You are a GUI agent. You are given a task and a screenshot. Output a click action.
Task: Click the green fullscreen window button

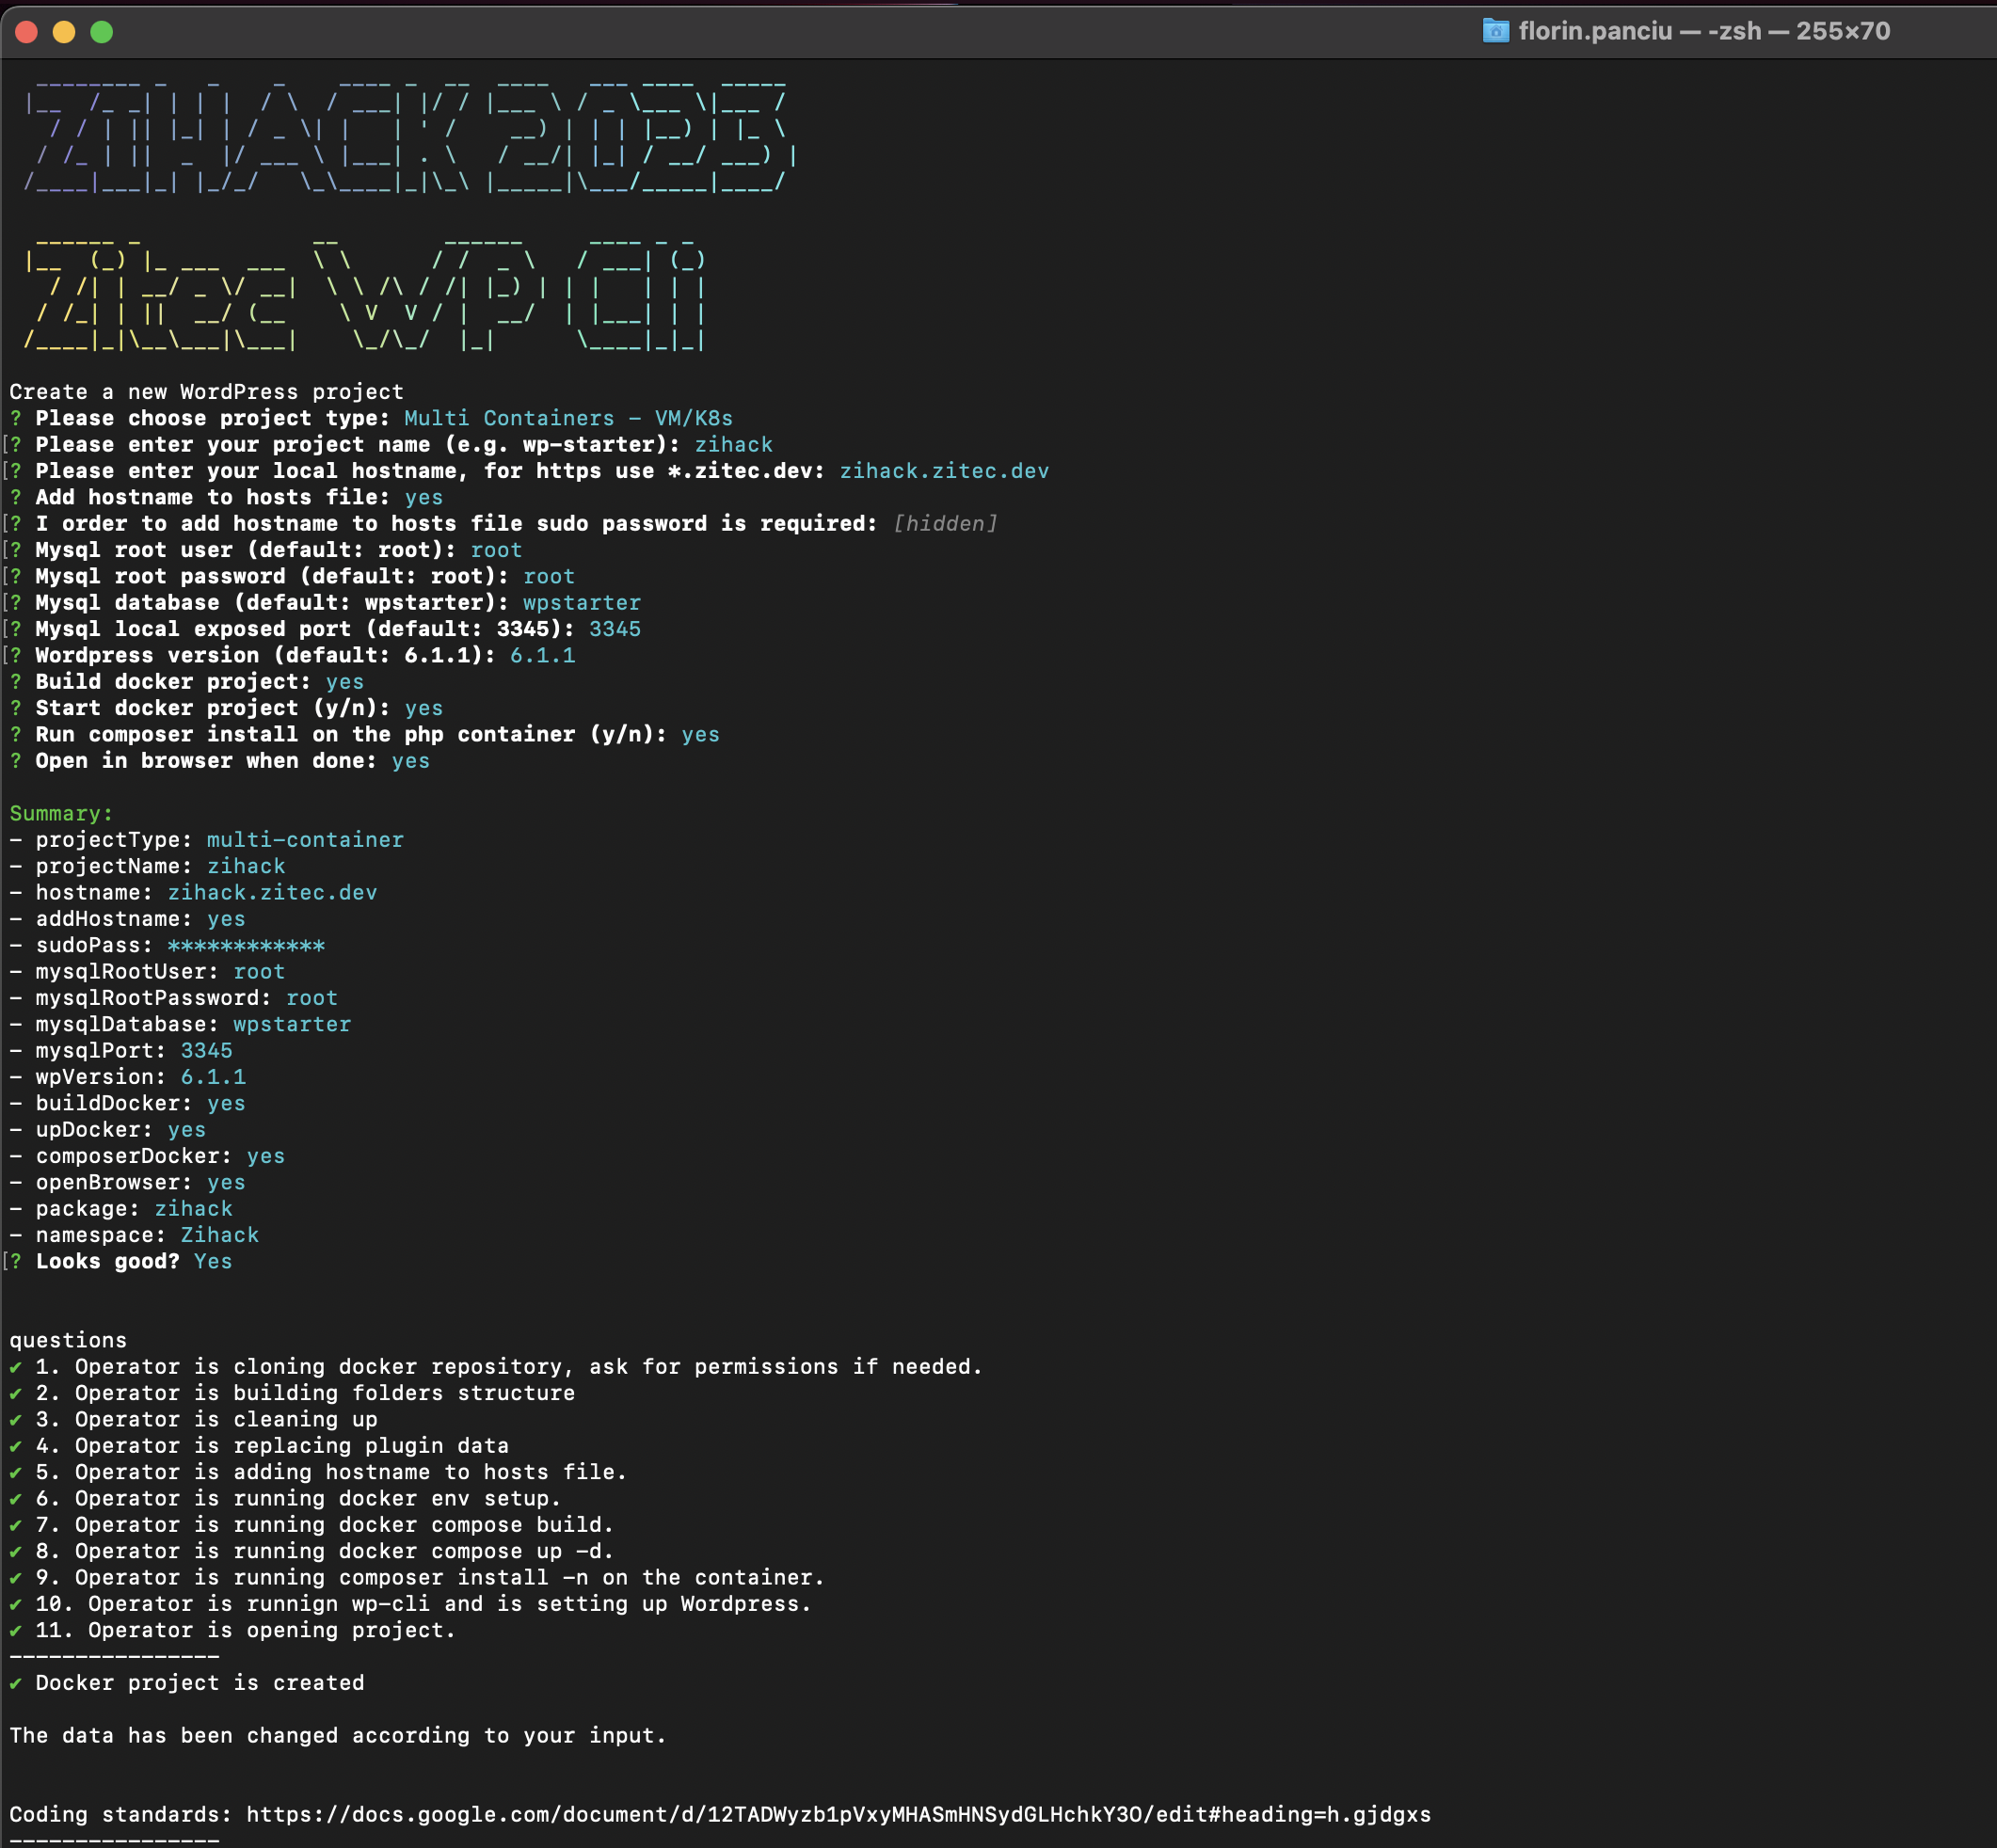(x=102, y=32)
